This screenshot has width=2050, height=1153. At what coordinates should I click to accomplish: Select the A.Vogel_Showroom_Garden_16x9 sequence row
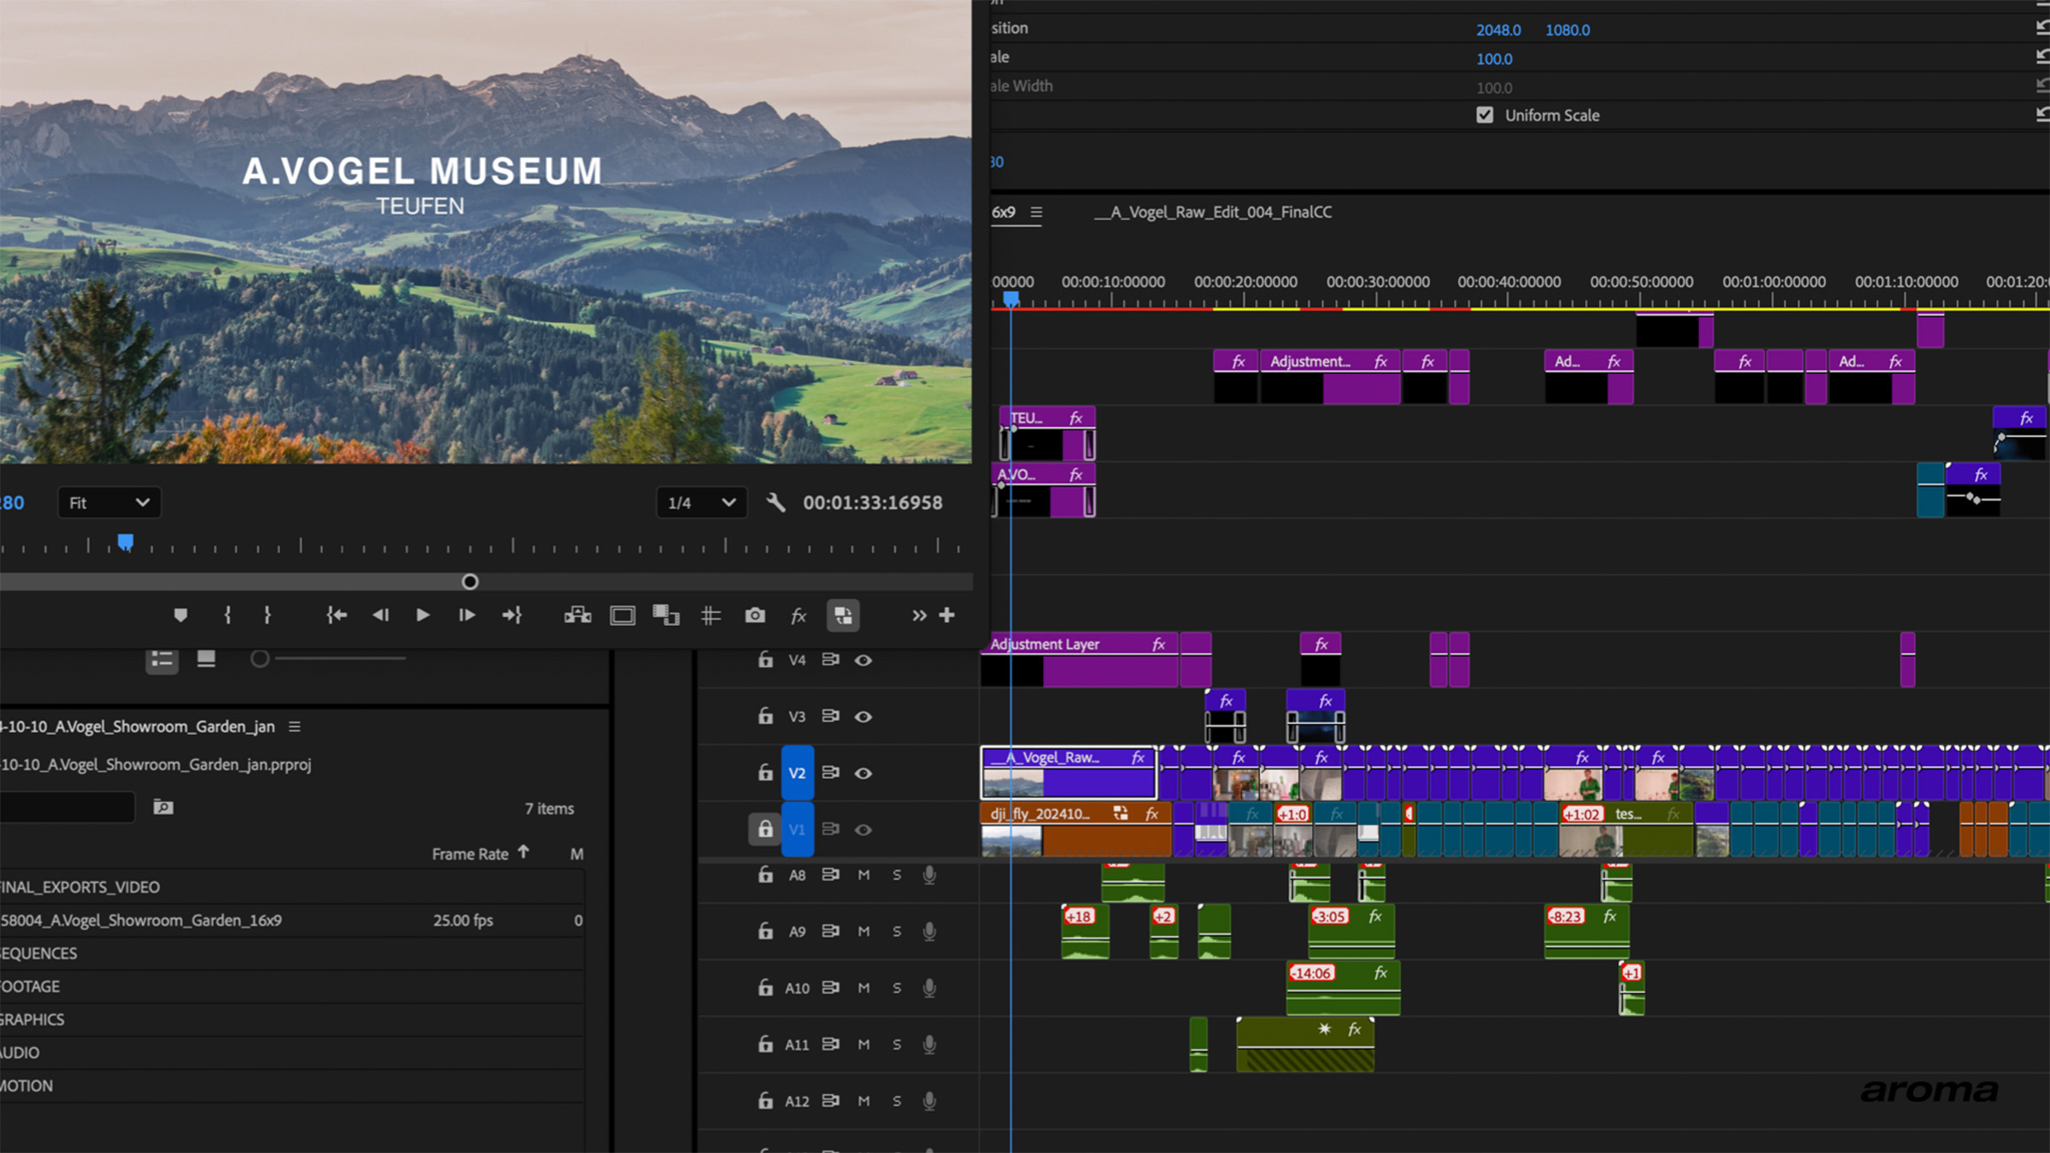pos(291,920)
